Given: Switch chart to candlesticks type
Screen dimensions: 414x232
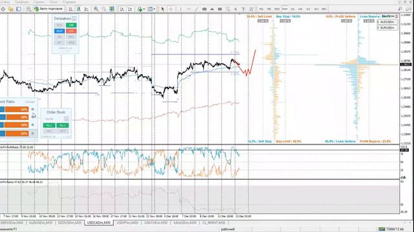Looking at the screenshot, I should pos(79,9).
